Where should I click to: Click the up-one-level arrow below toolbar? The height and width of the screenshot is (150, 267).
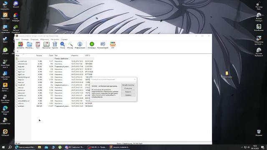click(x=18, y=51)
